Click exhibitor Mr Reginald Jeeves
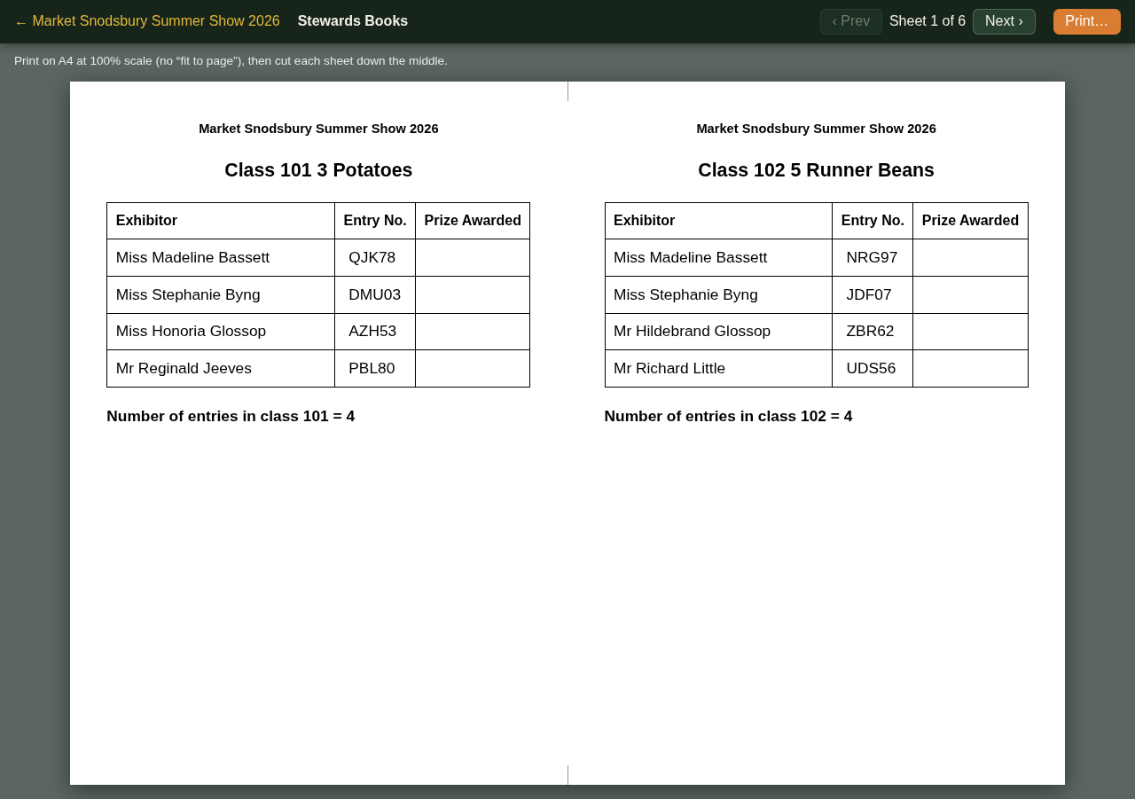This screenshot has width=1135, height=799. point(184,369)
